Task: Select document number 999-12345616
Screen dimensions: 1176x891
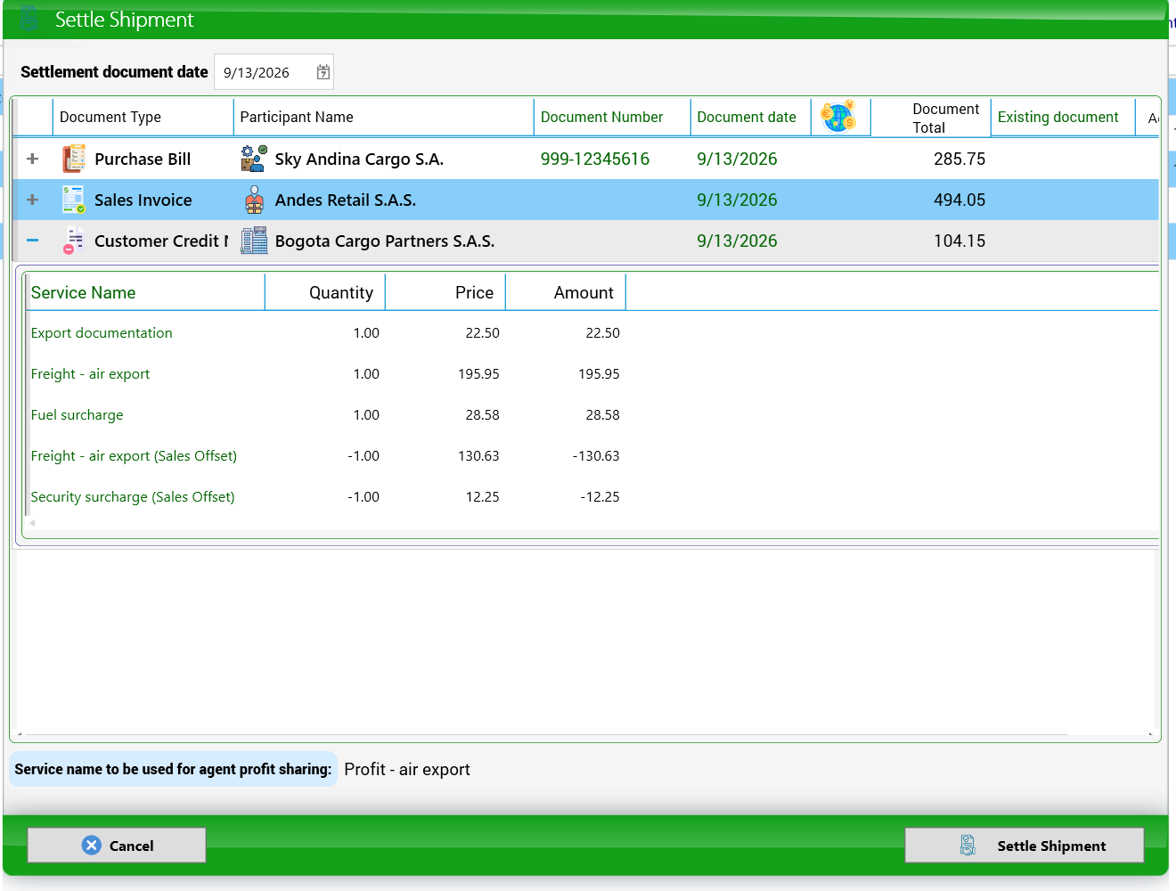Action: coord(595,159)
